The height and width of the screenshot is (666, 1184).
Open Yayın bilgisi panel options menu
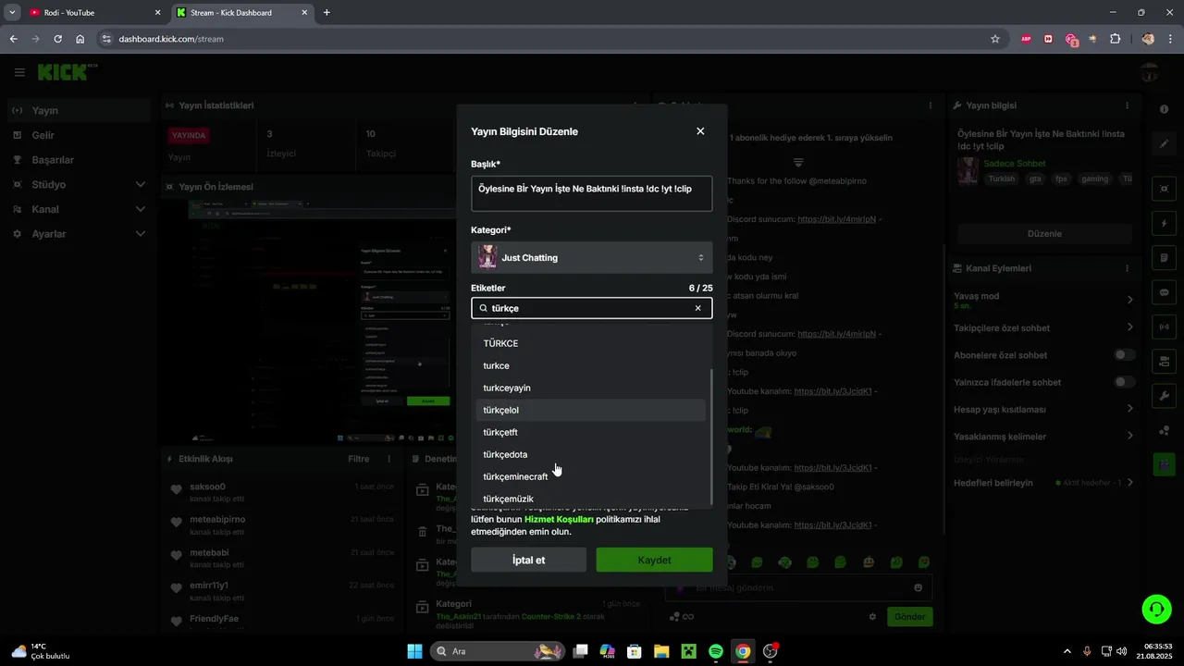point(1127,105)
